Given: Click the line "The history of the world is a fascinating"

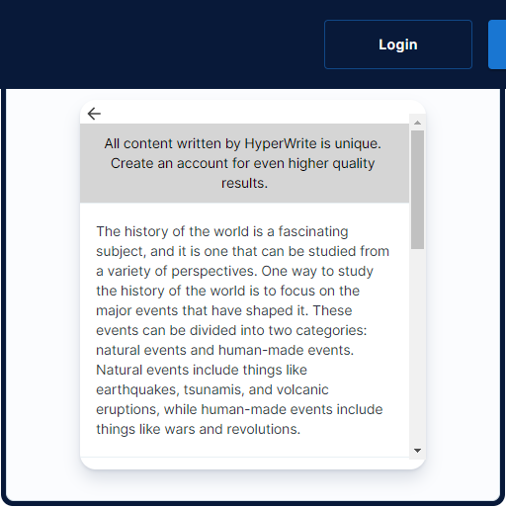Looking at the screenshot, I should tap(222, 231).
